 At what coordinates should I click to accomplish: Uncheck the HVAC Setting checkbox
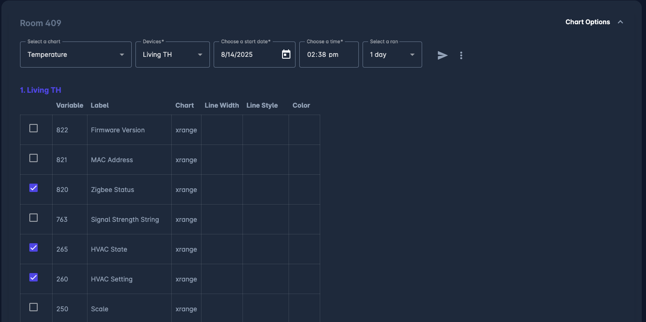34,277
